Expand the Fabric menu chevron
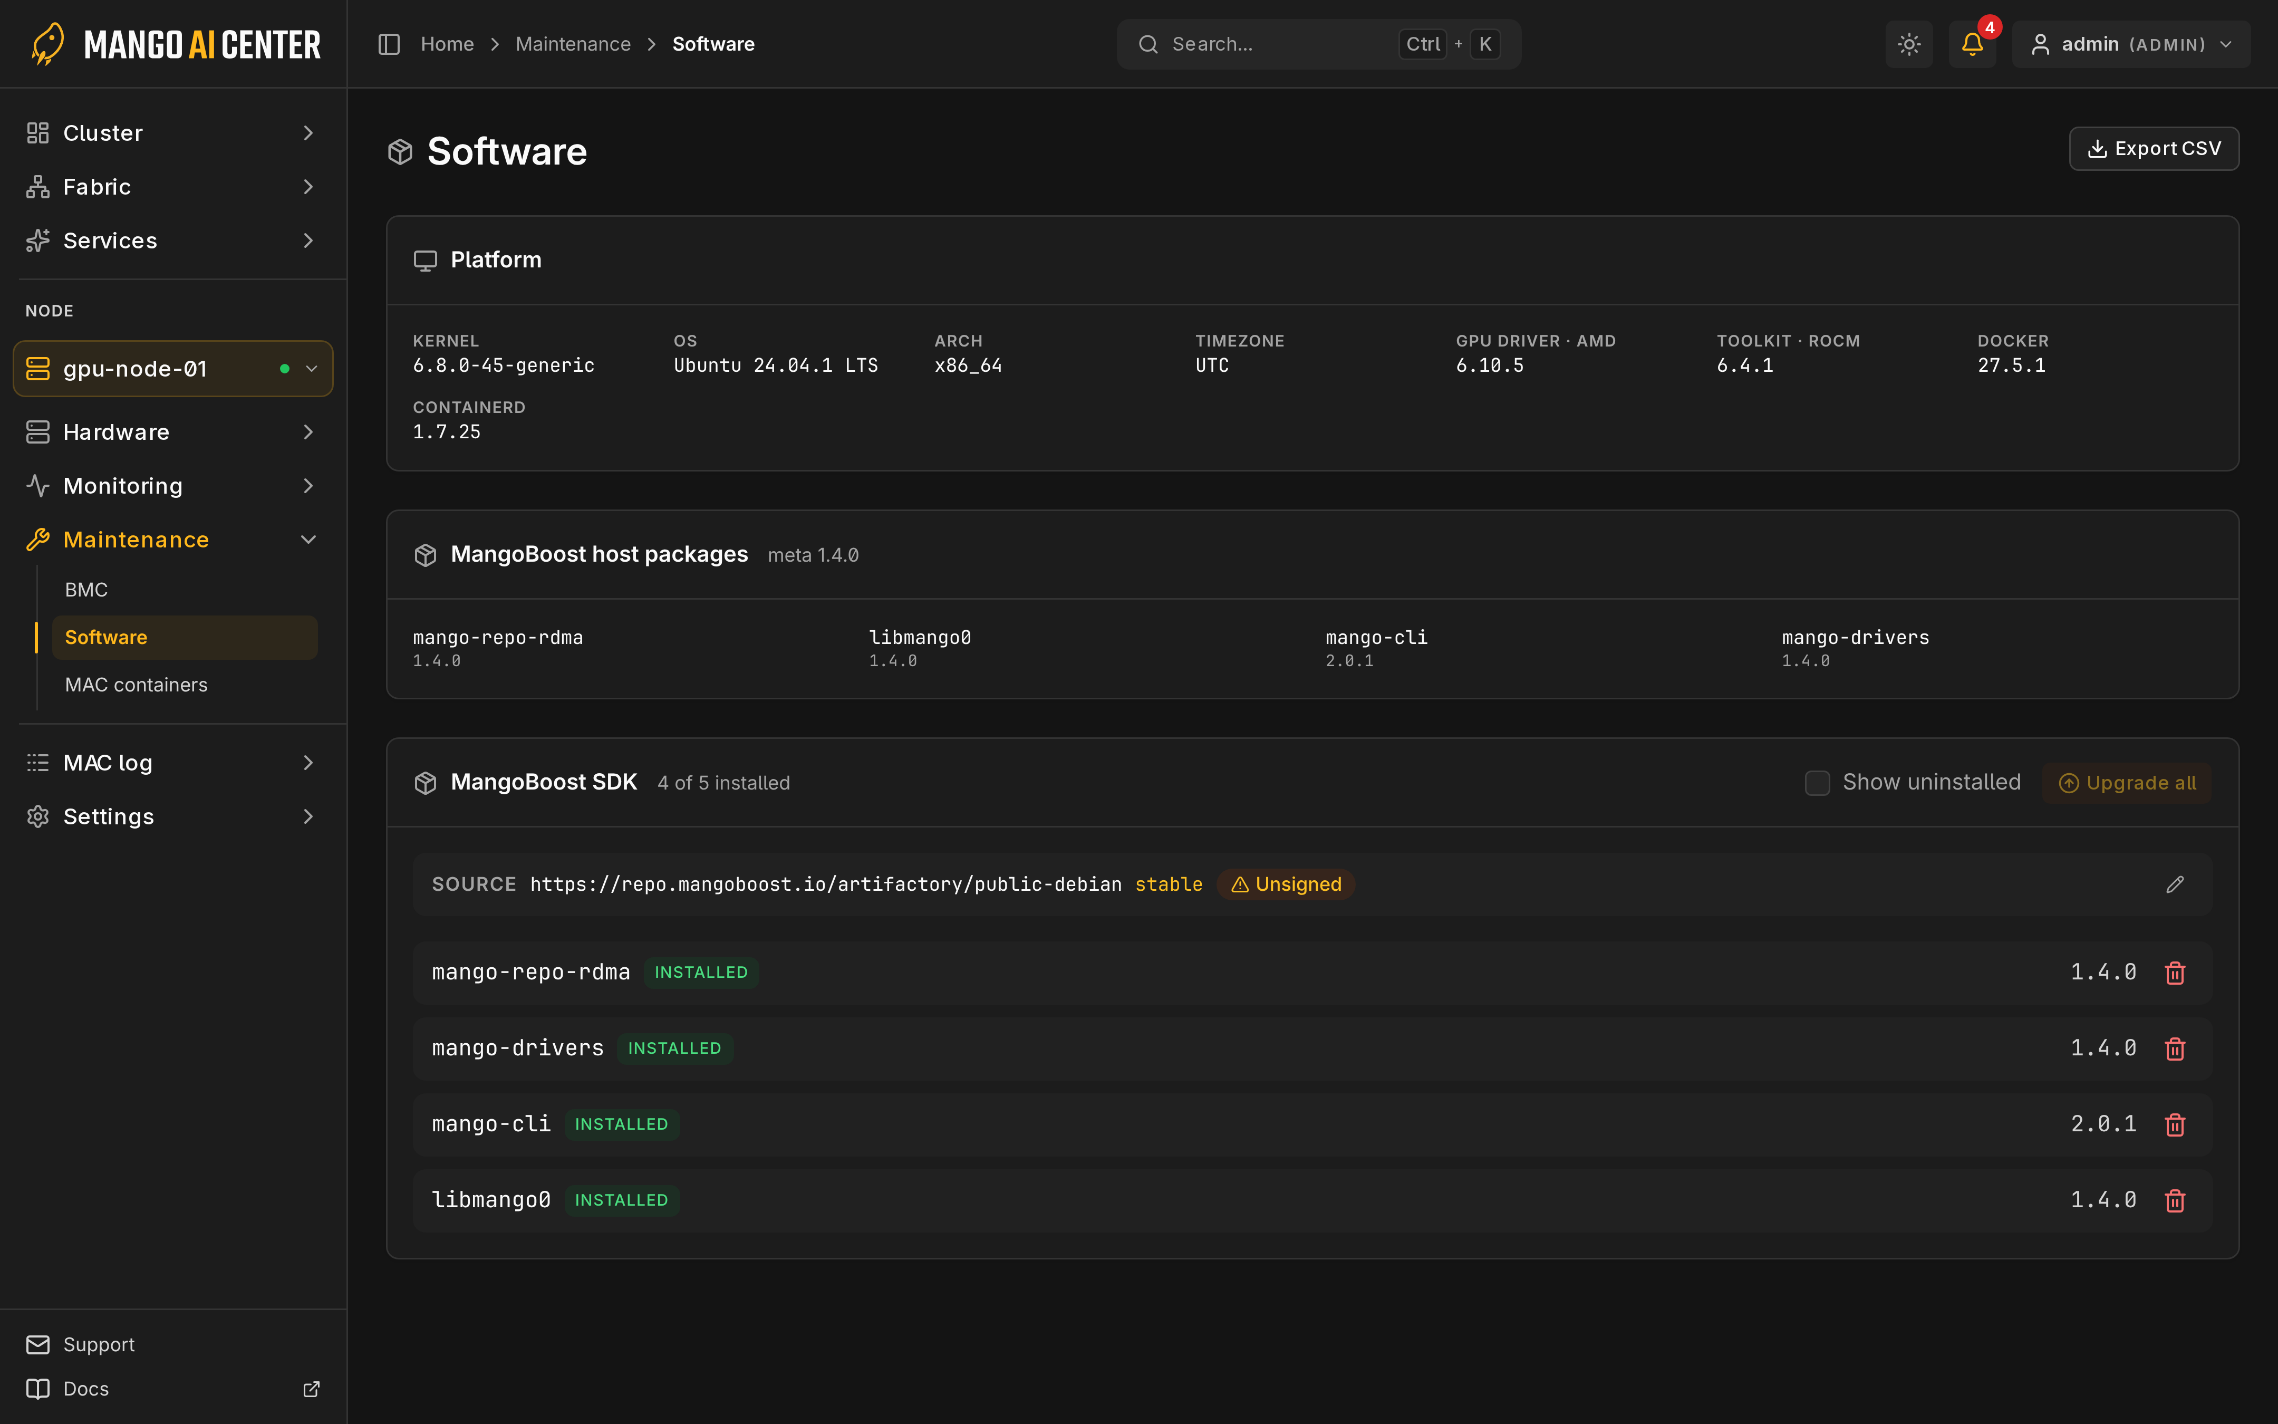2278x1424 pixels. coord(308,187)
